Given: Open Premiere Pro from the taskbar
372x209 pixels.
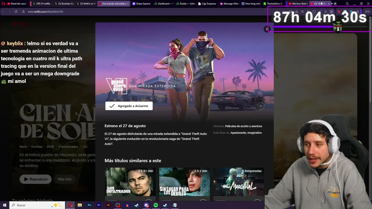Looking at the screenshot, I should pyautogui.click(x=99, y=205).
